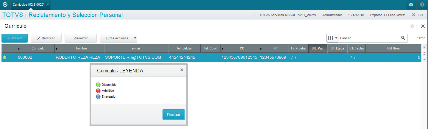Click Empresa 1 / Casa Matriz in header
This screenshot has height=129, width=428.
pyautogui.click(x=388, y=15)
